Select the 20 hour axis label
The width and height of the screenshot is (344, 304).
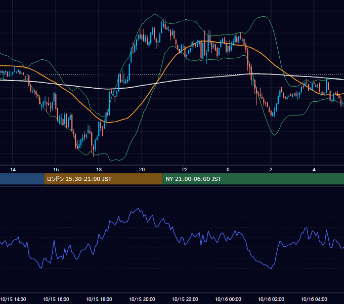point(142,170)
